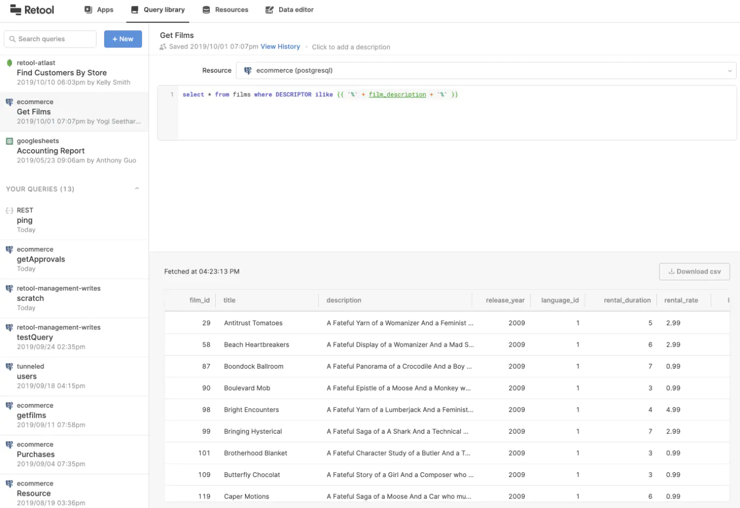Click the Apps icon in top navigation
This screenshot has width=740, height=508.
click(x=88, y=10)
